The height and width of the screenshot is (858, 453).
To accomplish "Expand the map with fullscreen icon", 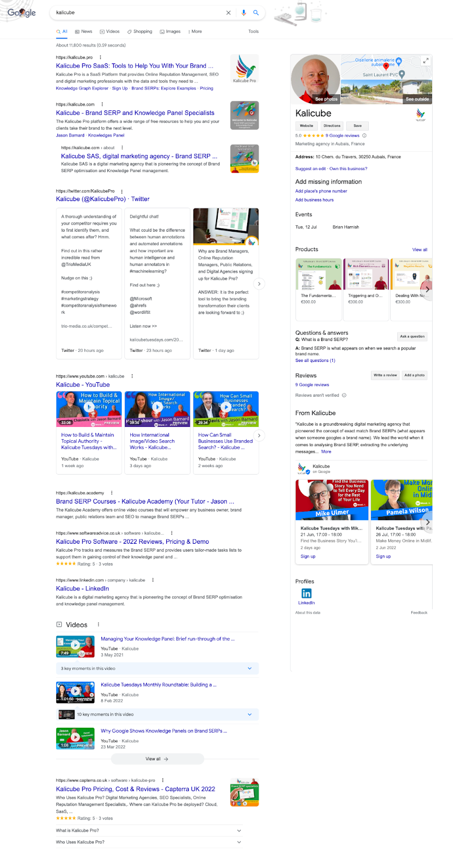I will 426,61.
